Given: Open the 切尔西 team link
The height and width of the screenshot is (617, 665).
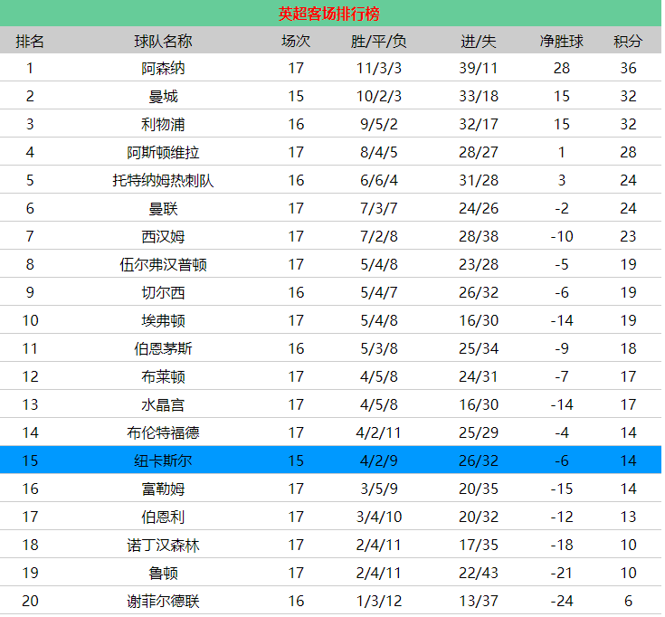Looking at the screenshot, I should click(x=163, y=293).
